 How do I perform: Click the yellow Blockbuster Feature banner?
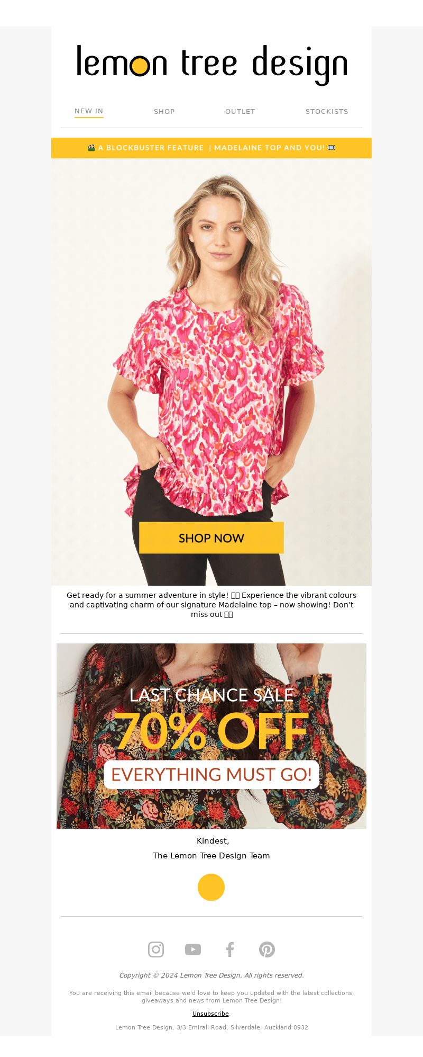point(212,148)
